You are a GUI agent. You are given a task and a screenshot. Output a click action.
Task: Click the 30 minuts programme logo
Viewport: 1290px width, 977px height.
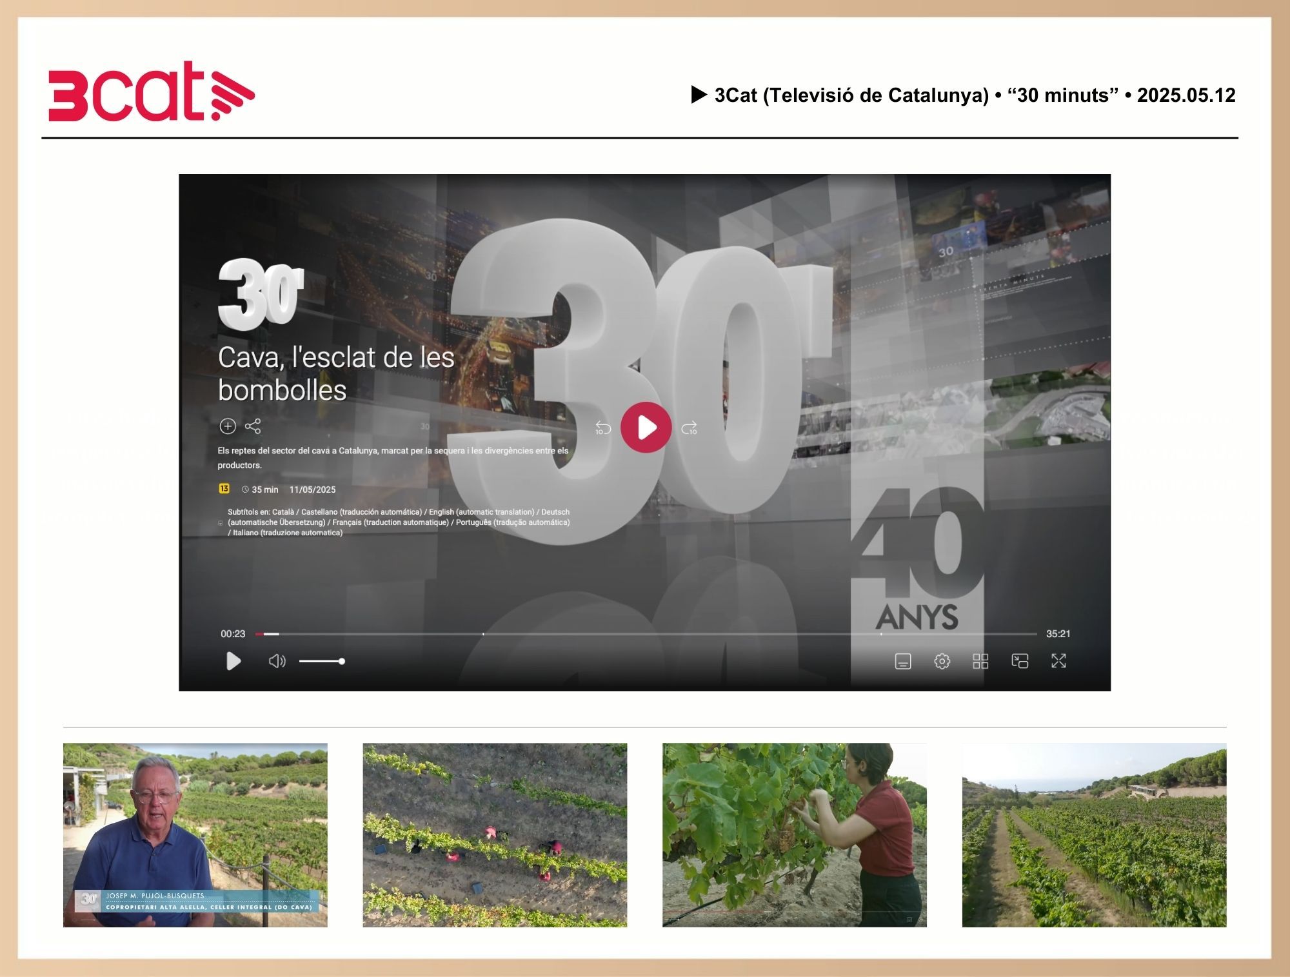pyautogui.click(x=261, y=294)
